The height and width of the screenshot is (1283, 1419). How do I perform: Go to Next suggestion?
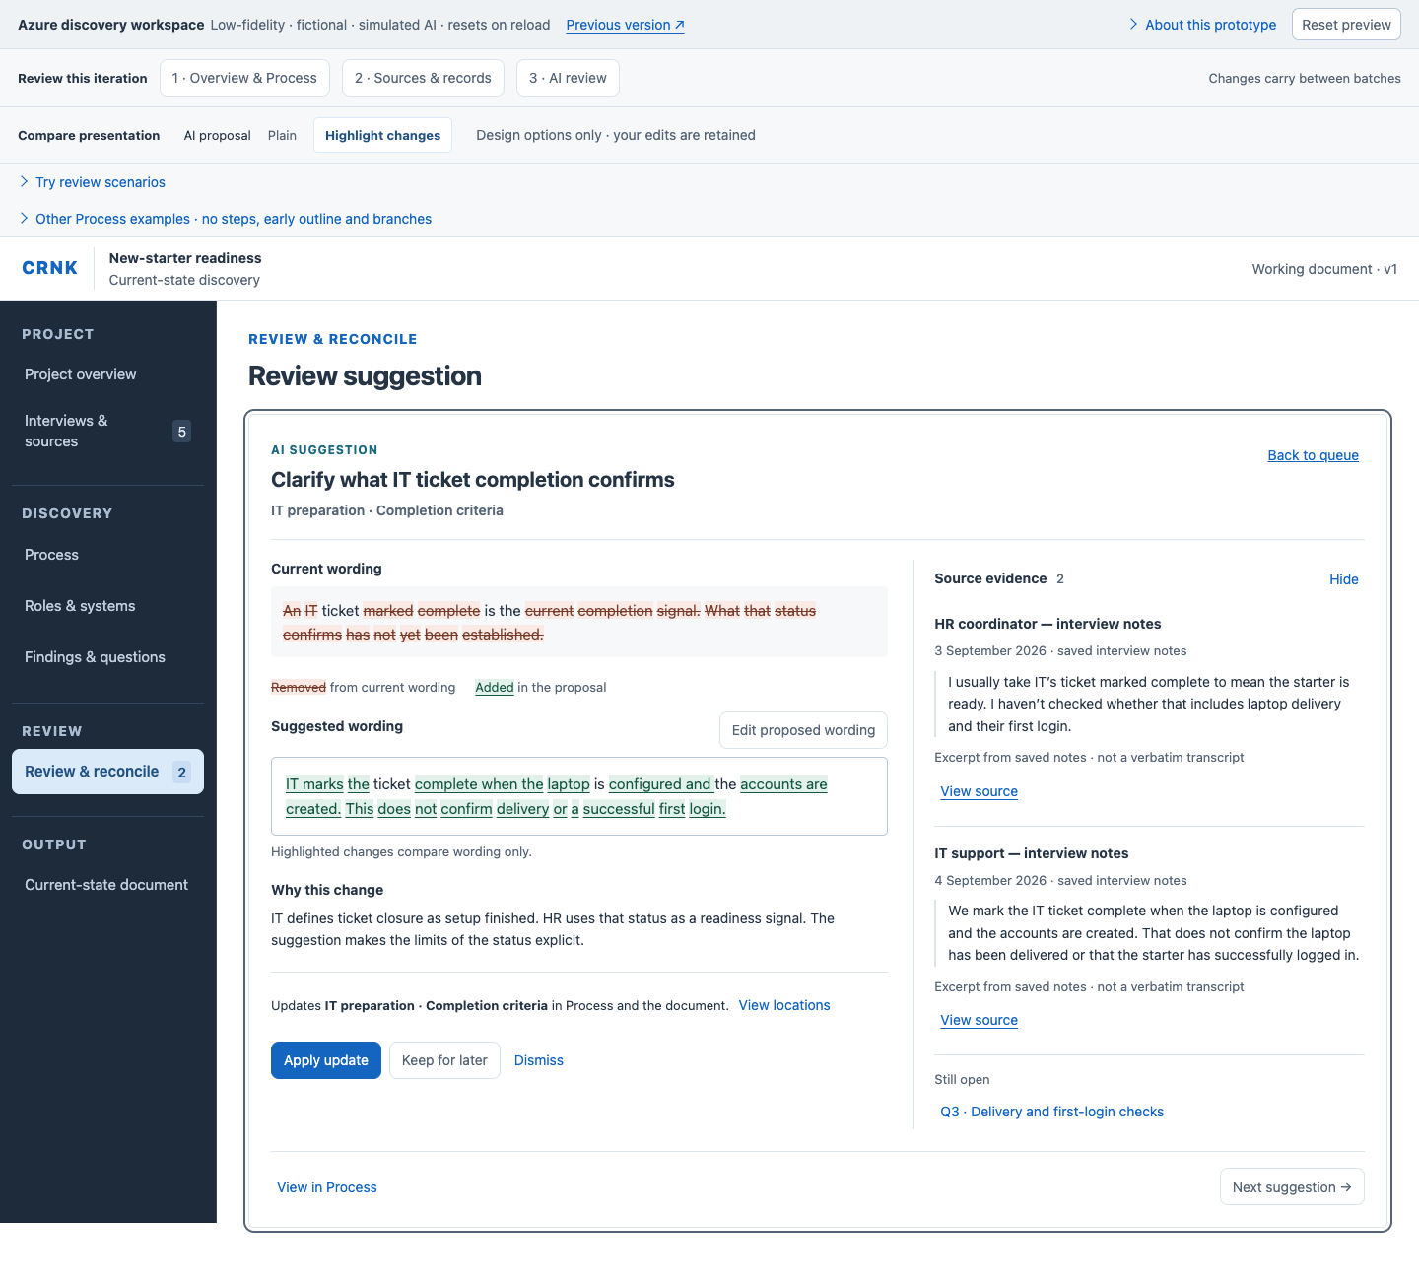click(1292, 1187)
